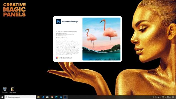Viewport: 176px width, 99px height.
Task: Click the ENG US language indicator
Action: 163,97
